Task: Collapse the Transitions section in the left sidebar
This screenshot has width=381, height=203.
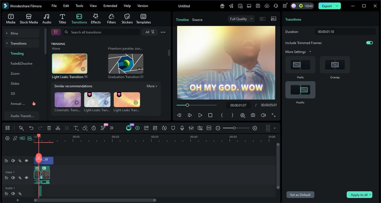Action: [6, 43]
